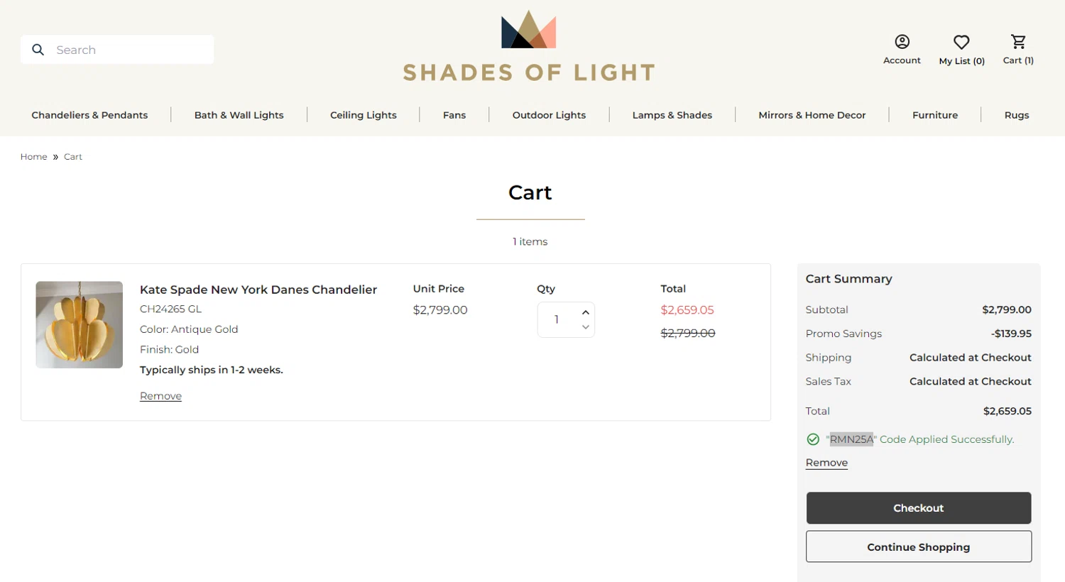Click the Subtotal $2,799.00 value

pos(1007,309)
